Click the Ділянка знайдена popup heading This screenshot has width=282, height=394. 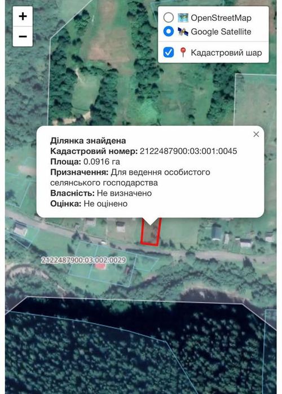(x=88, y=140)
